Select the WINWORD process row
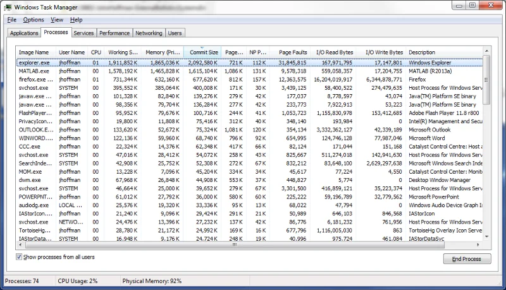 pos(249,138)
